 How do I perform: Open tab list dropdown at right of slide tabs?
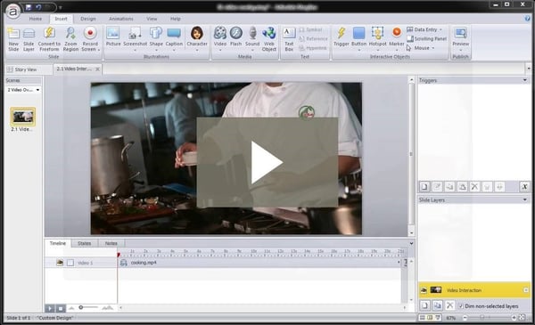(x=529, y=69)
